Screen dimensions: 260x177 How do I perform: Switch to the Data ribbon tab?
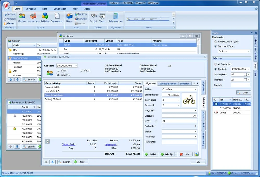click(x=45, y=9)
